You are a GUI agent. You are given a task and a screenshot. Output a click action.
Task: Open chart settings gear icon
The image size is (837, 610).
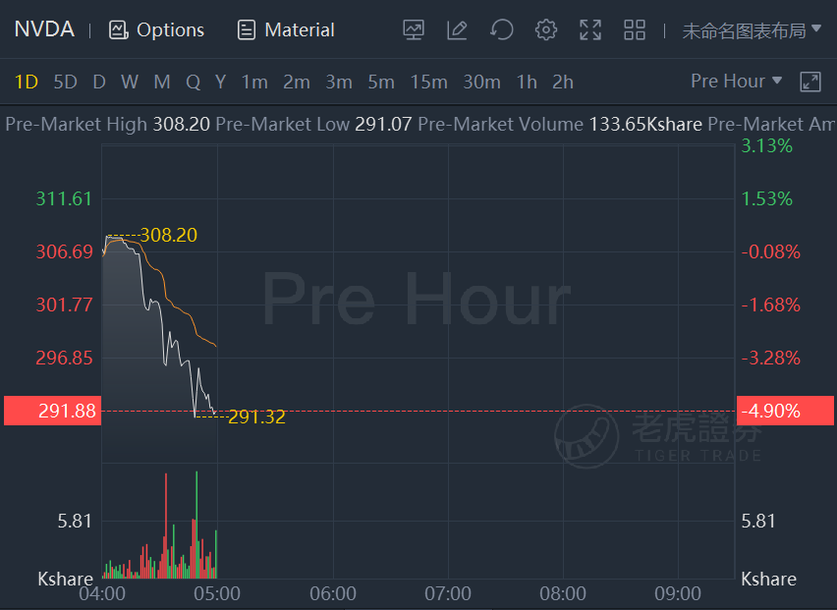pyautogui.click(x=546, y=30)
